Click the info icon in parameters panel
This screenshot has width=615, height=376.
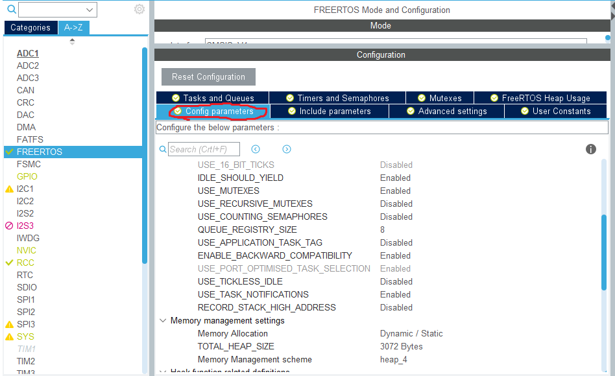591,149
